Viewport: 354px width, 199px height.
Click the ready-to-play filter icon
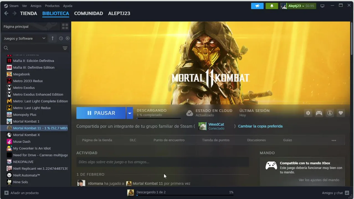[x=68, y=38]
